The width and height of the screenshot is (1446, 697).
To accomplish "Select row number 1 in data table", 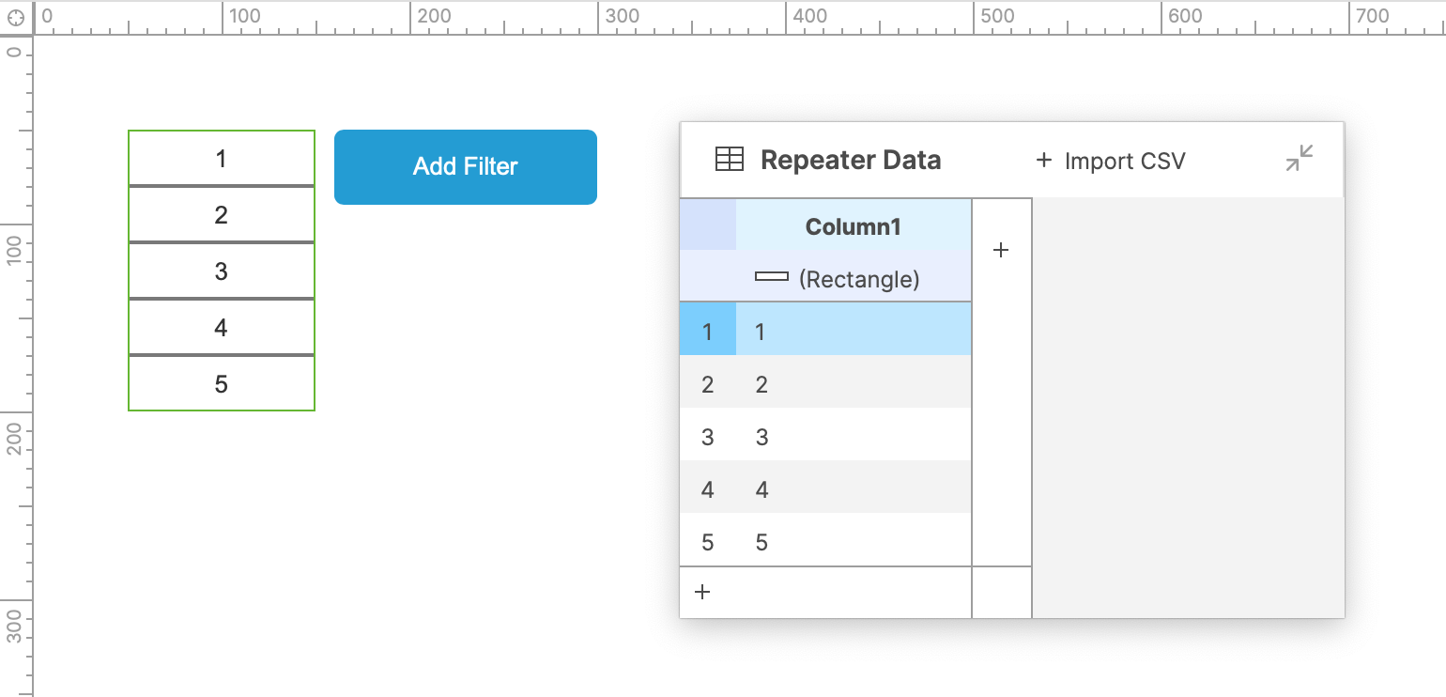I will (x=707, y=332).
